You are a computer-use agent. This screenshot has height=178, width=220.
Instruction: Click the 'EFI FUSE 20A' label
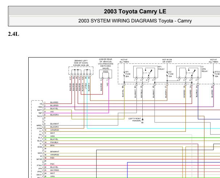tap(128, 74)
